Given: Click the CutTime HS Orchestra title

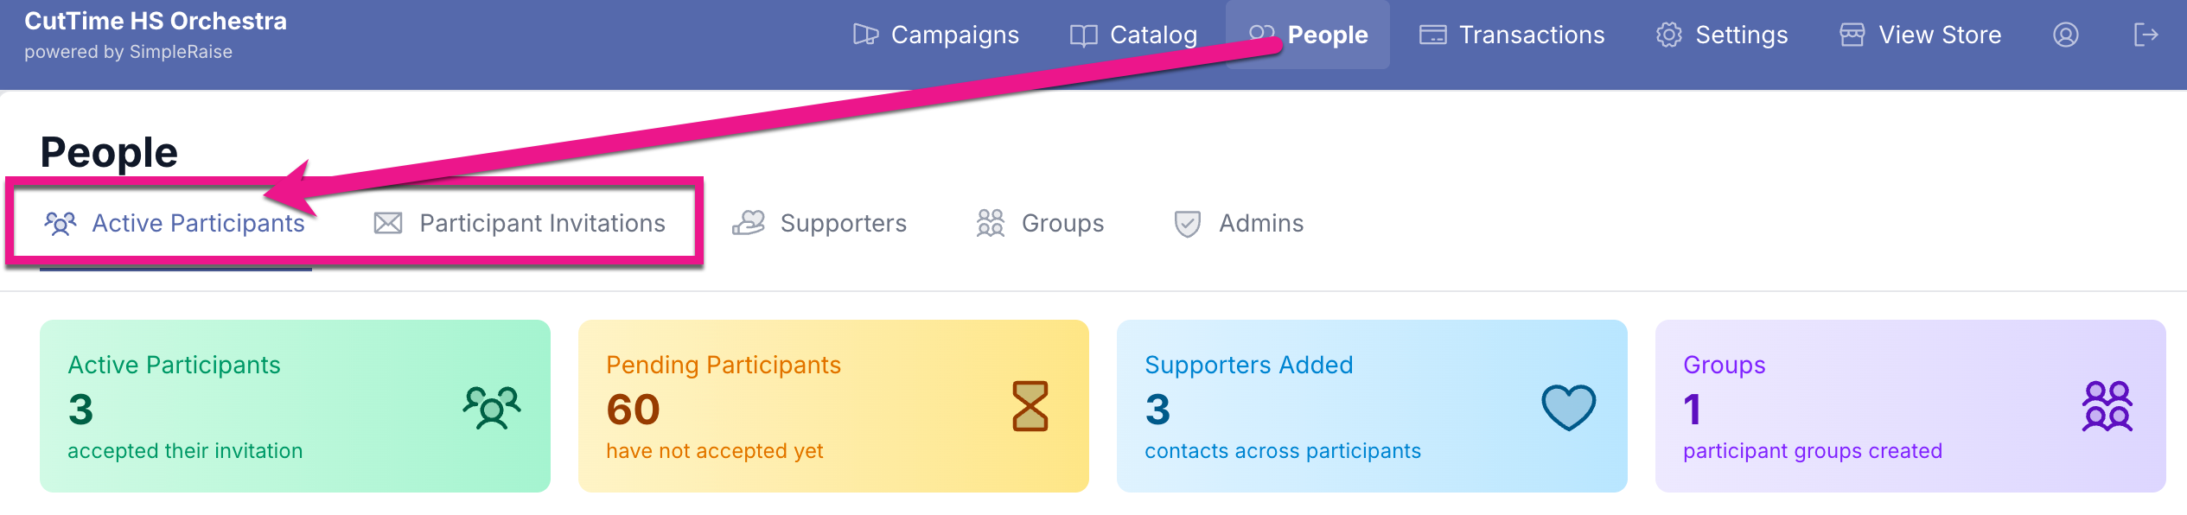Looking at the screenshot, I should coord(156,21).
